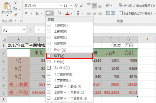156x103 pixels.
Task: Click the text orientation icon
Action: point(108,5)
